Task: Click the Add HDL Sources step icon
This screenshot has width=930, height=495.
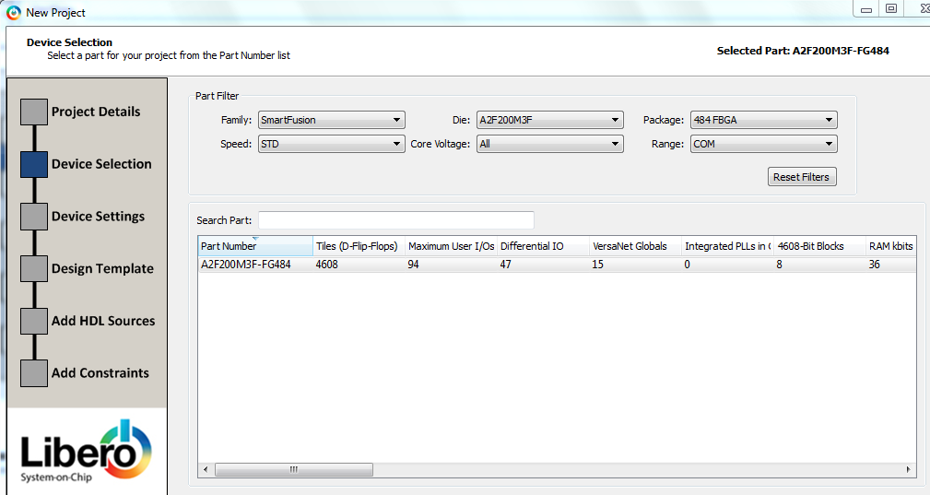Action: [x=34, y=321]
